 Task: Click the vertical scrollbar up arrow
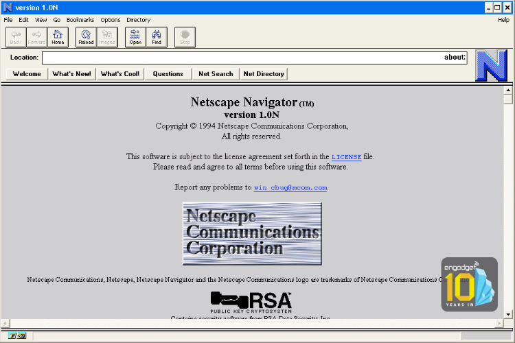(x=508, y=90)
